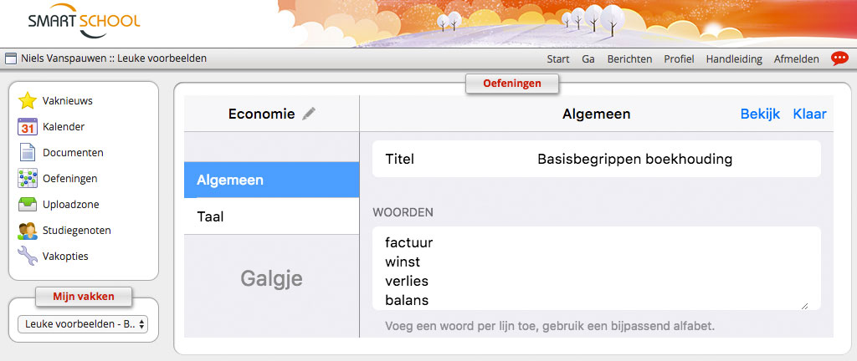Image resolution: width=857 pixels, height=361 pixels.
Task: Switch to the Taal tab
Action: click(x=271, y=216)
